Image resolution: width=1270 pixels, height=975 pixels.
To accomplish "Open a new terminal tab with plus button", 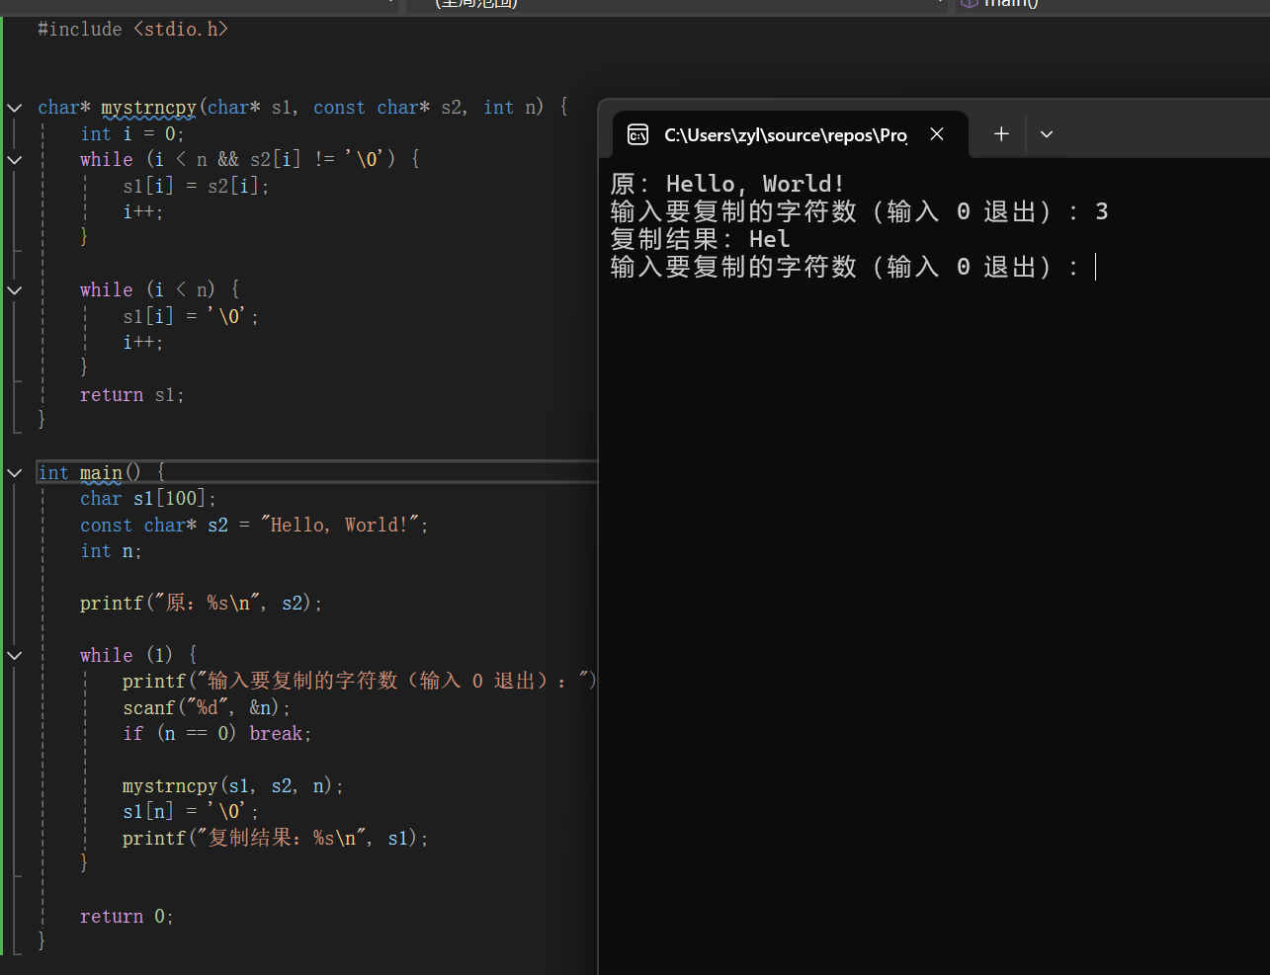I will [x=1001, y=134].
